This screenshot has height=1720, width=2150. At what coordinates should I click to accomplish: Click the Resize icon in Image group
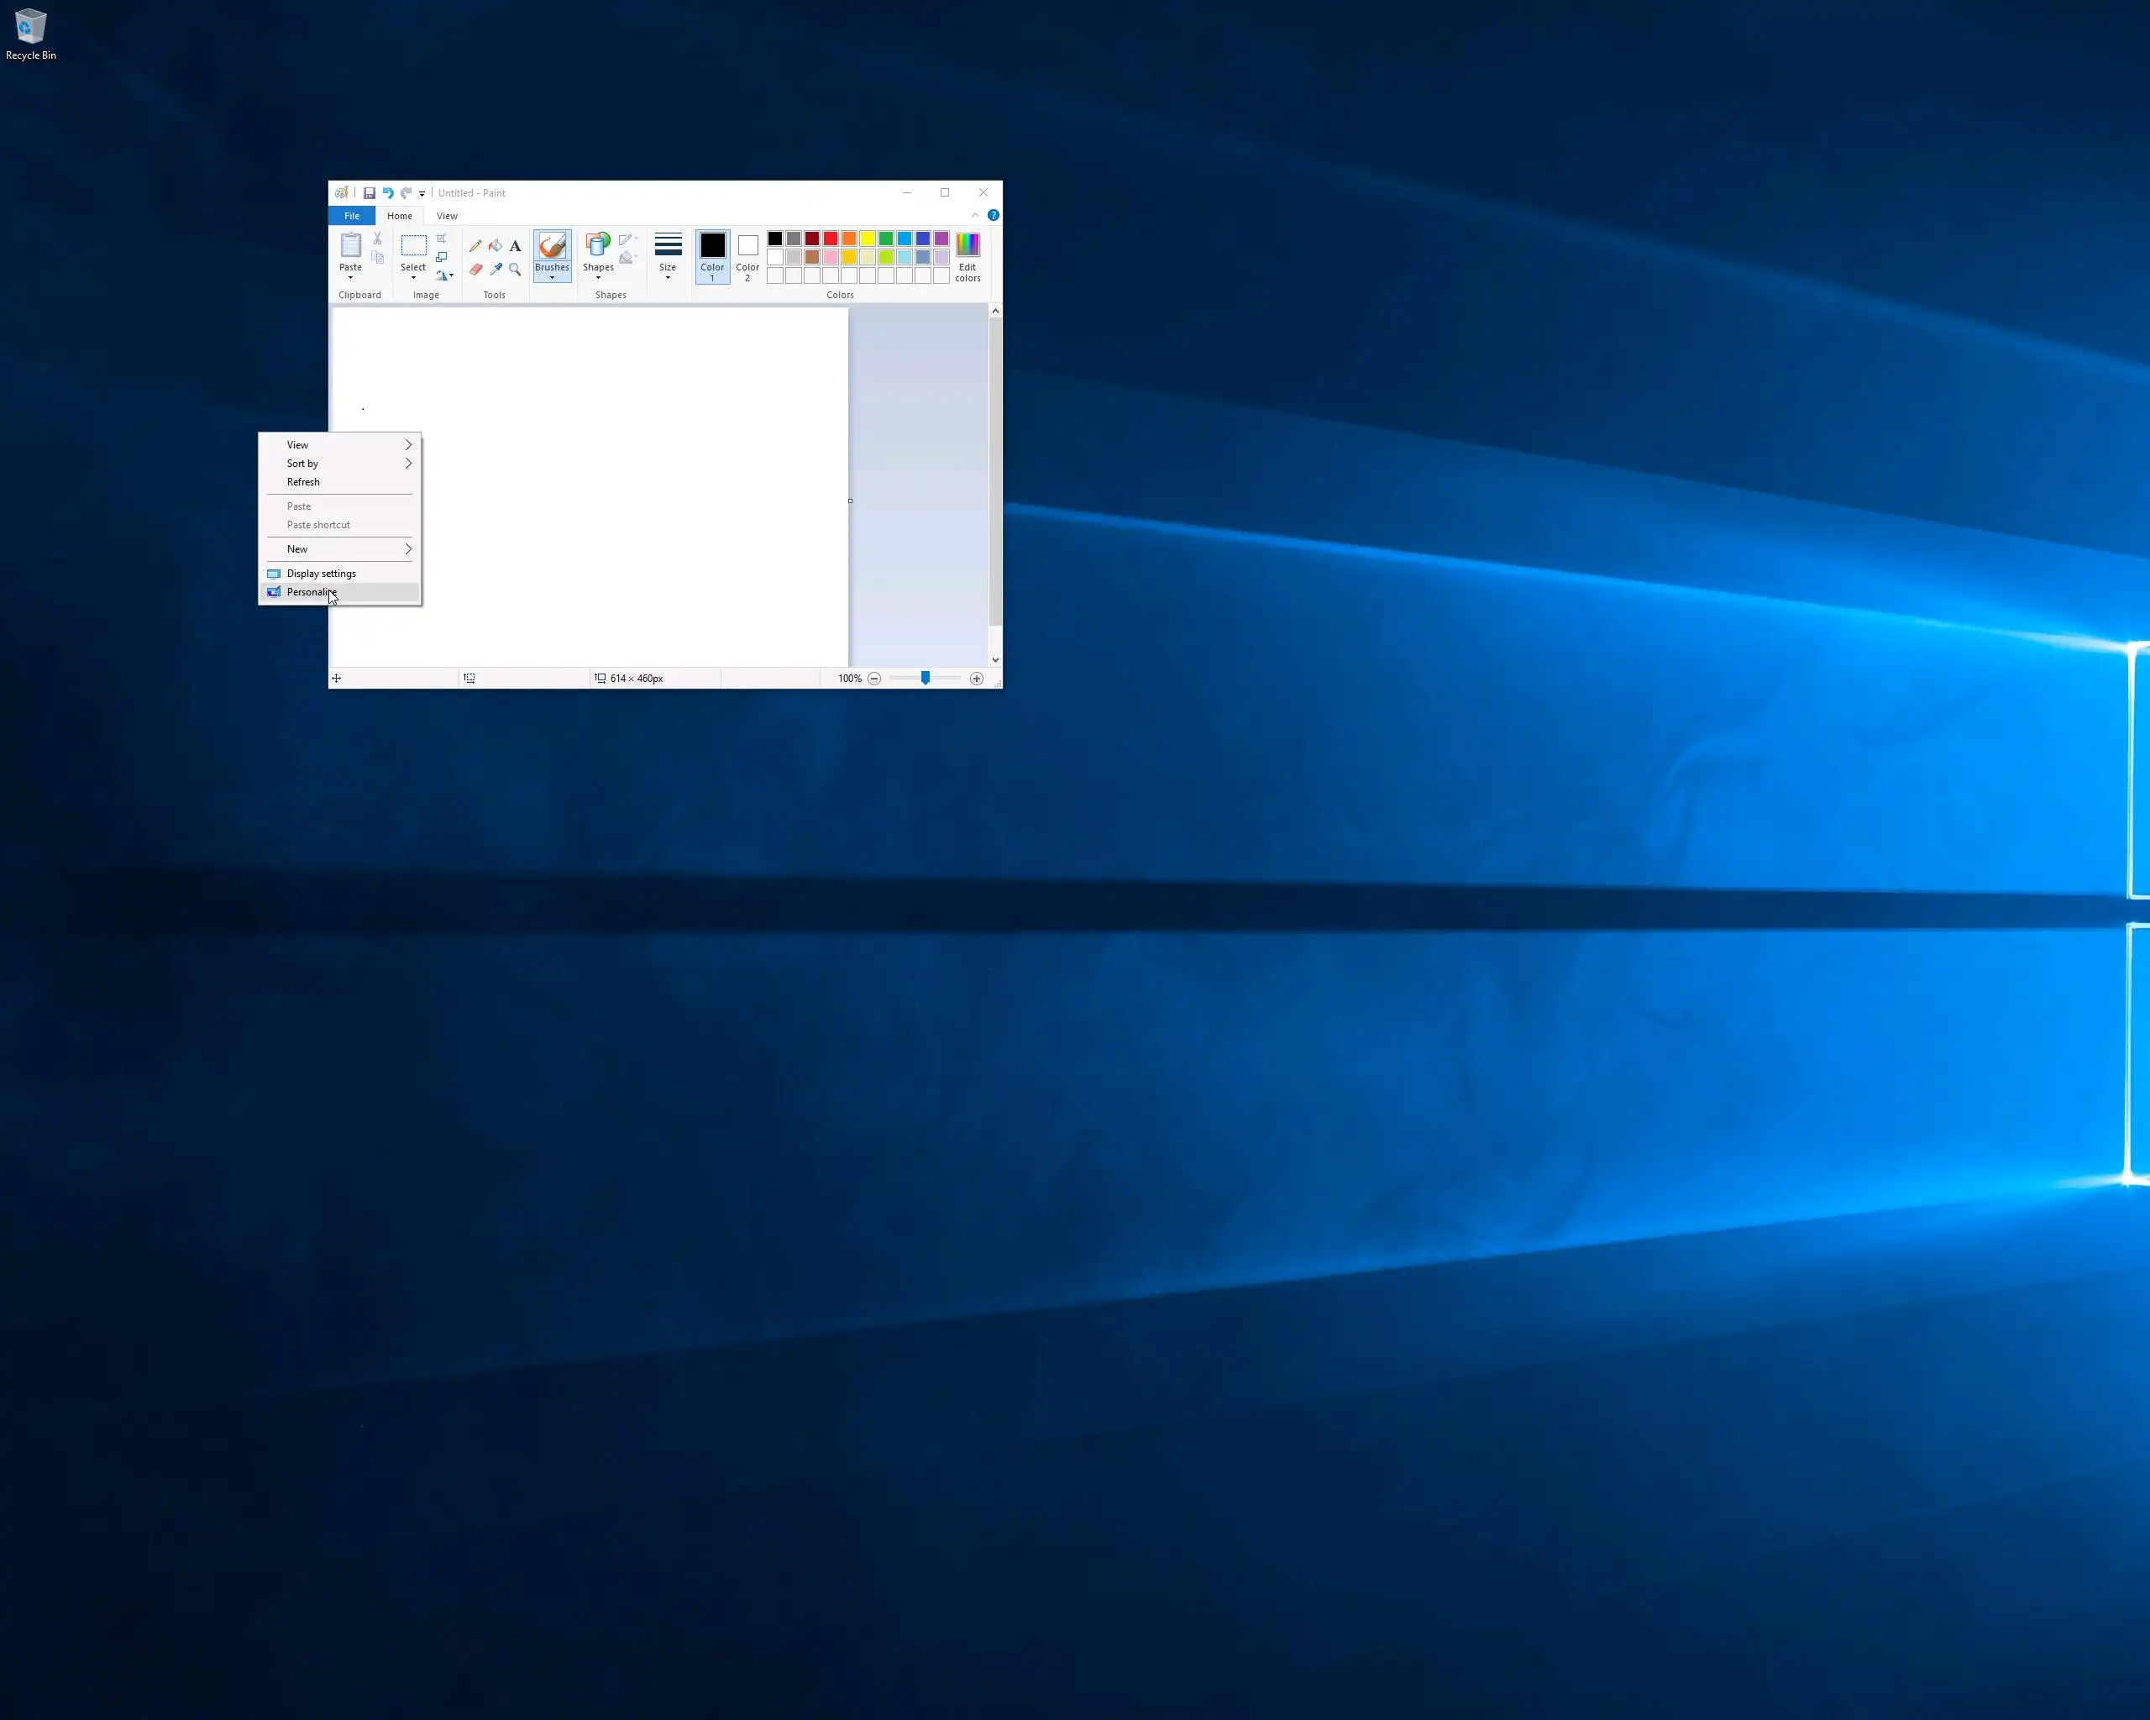coord(442,257)
